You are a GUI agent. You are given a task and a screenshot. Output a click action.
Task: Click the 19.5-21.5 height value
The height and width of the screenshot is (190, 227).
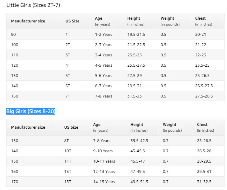136,34
